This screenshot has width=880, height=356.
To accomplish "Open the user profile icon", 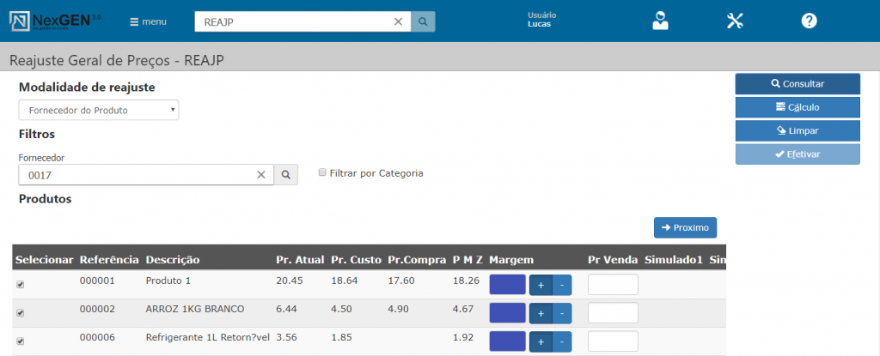I will [660, 21].
